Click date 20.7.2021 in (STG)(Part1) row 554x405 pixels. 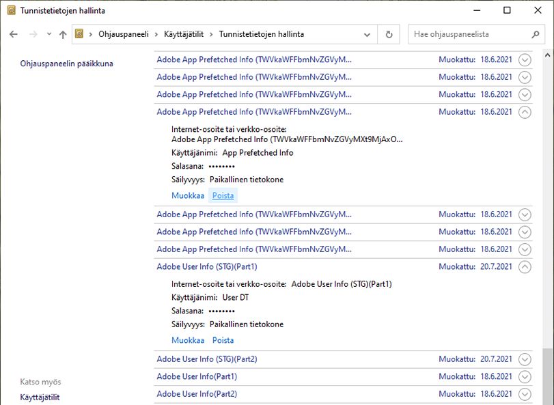tap(496, 266)
